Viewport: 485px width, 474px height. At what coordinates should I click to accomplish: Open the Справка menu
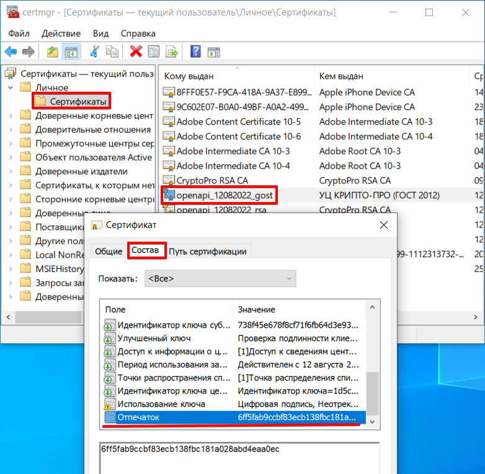click(x=138, y=33)
